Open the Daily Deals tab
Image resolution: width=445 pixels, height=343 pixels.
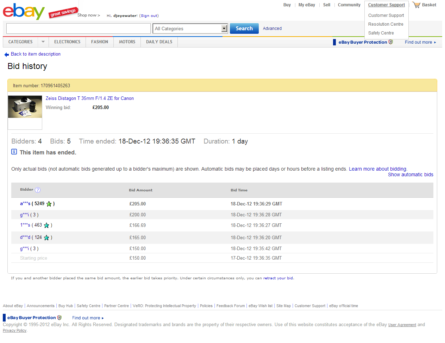point(159,42)
